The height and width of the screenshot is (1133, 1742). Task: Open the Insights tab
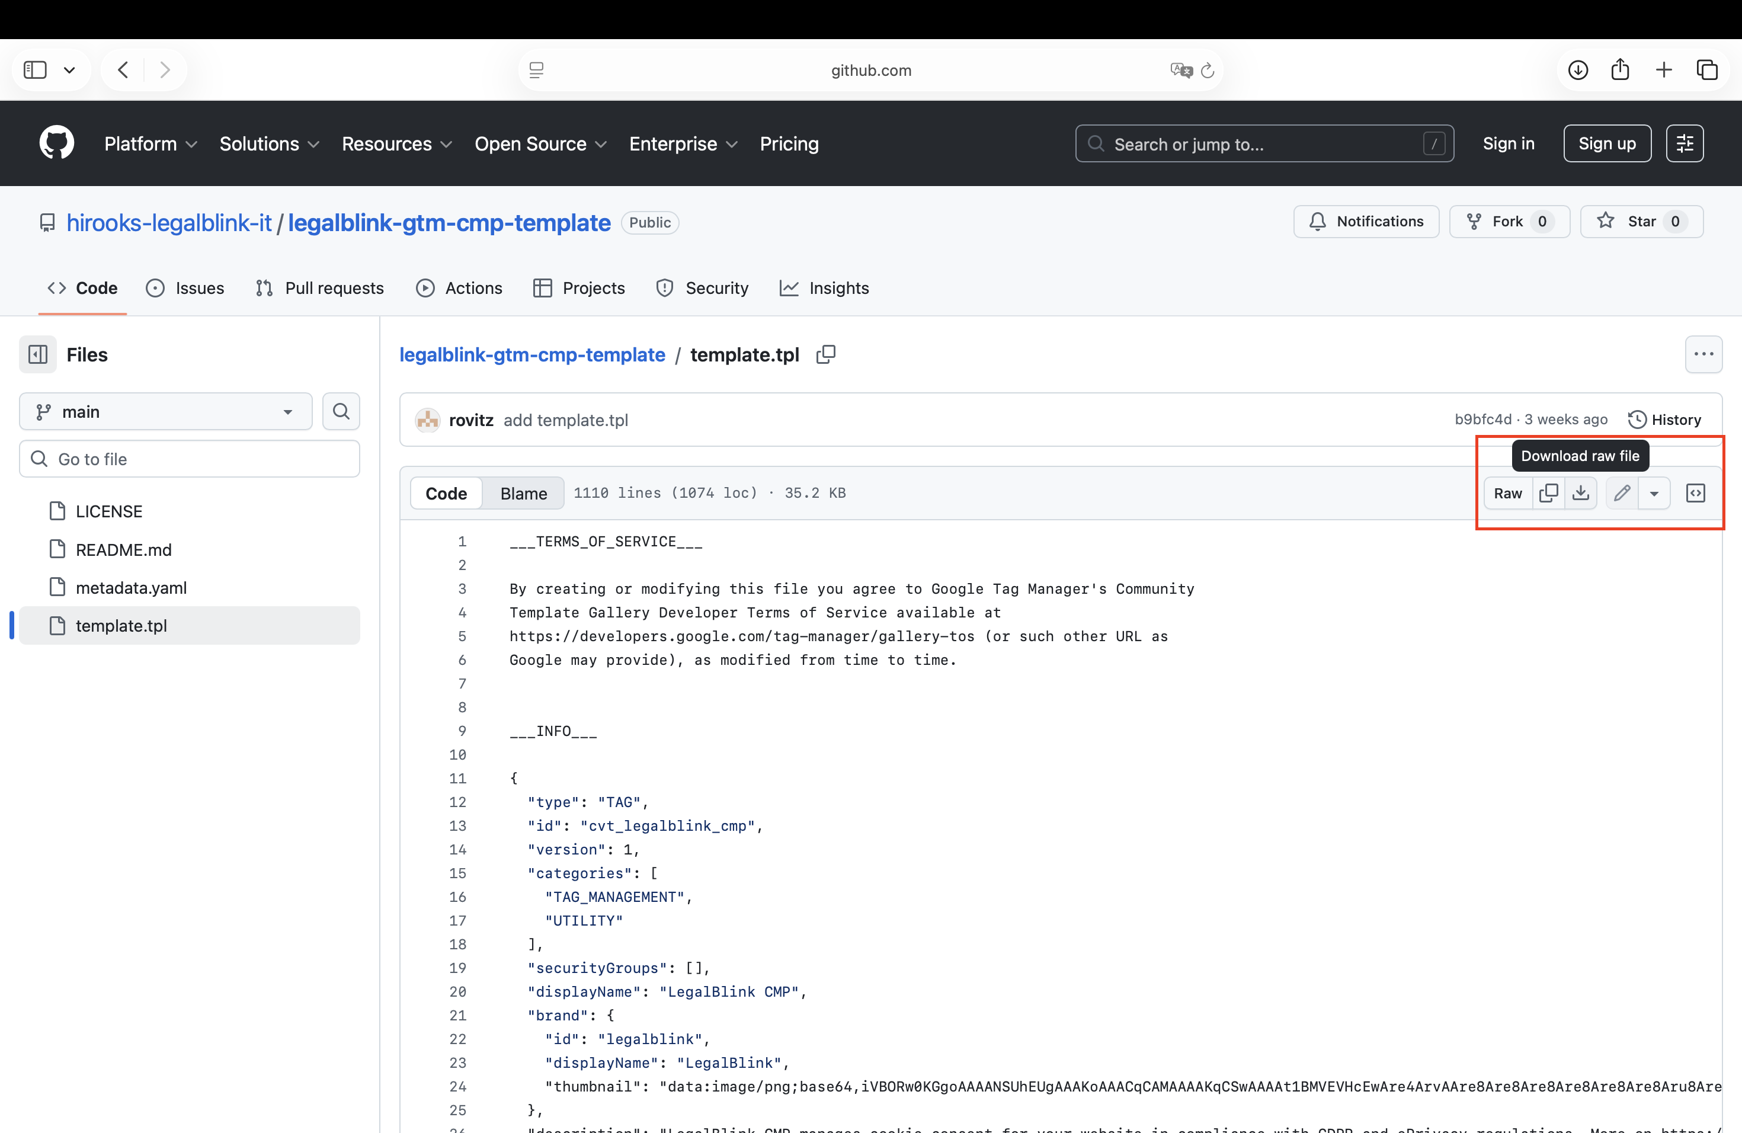[x=824, y=287]
